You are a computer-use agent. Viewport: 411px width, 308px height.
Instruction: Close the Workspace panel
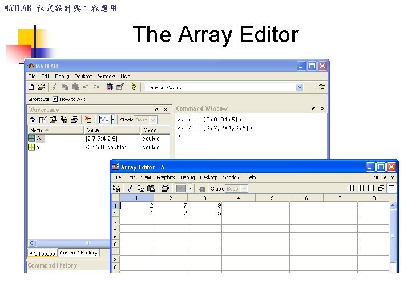click(x=166, y=109)
